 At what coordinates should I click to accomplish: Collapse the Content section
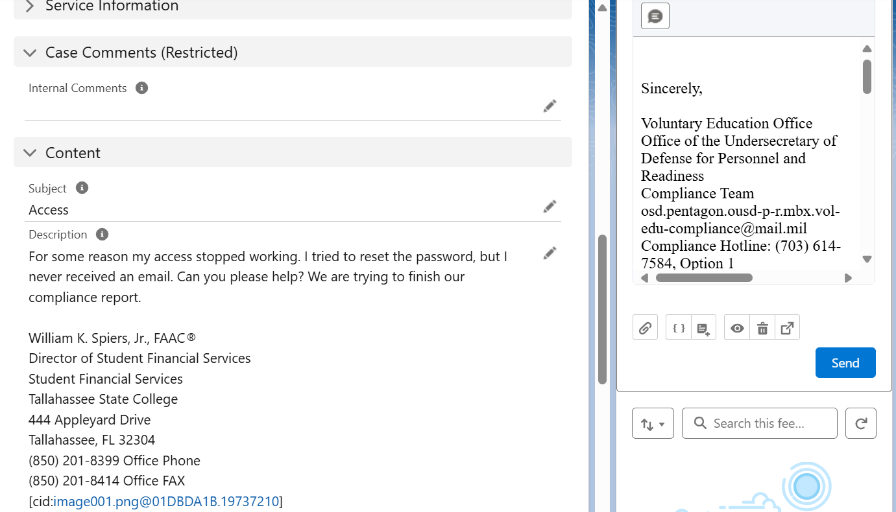(x=30, y=153)
